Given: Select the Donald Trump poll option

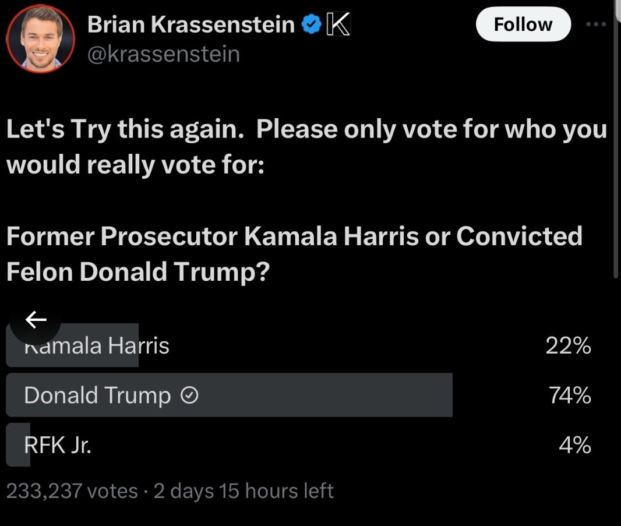Looking at the screenshot, I should click(97, 396).
